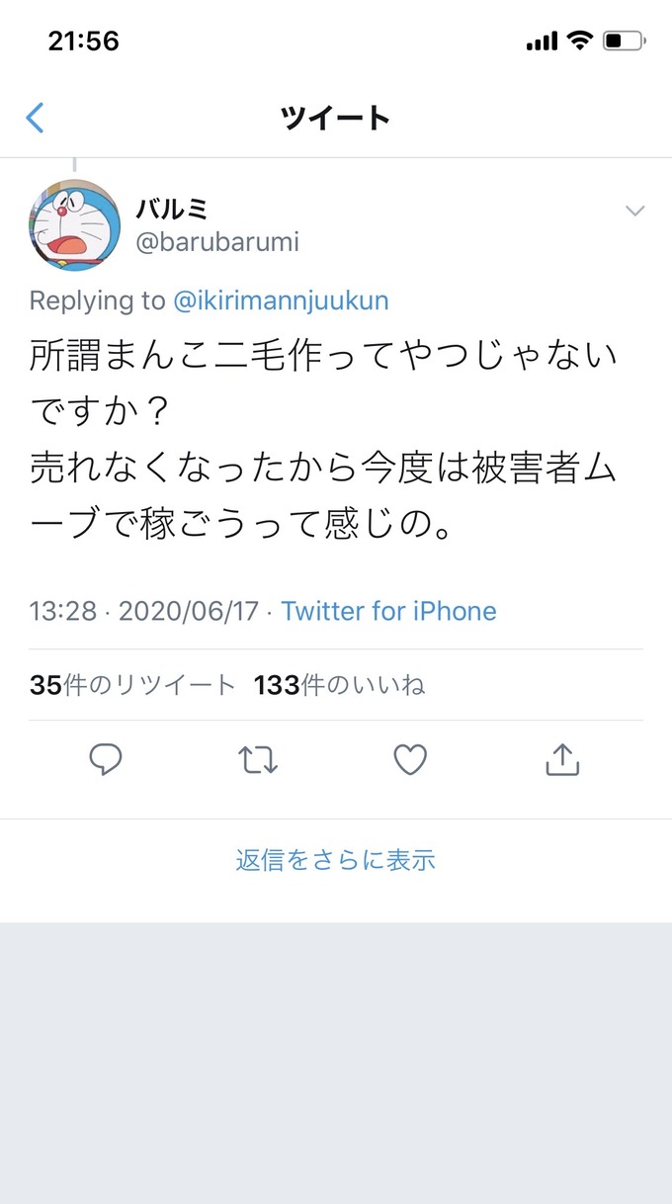
Task: Open Twitter for iPhone source link
Action: pyautogui.click(x=388, y=611)
